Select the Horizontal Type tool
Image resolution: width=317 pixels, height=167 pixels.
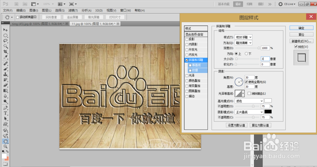(x=5, y=113)
